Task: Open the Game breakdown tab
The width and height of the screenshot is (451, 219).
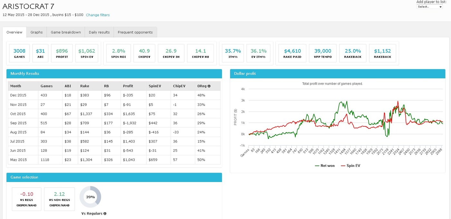Action: (x=66, y=32)
